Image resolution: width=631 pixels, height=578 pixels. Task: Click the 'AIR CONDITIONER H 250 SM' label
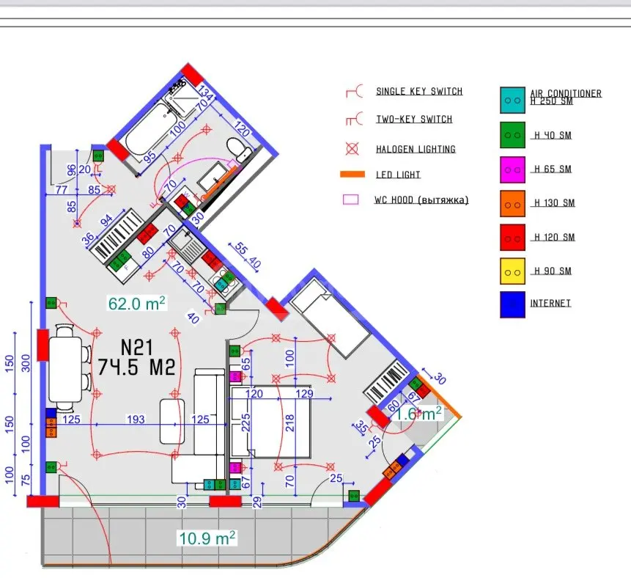tap(566, 97)
